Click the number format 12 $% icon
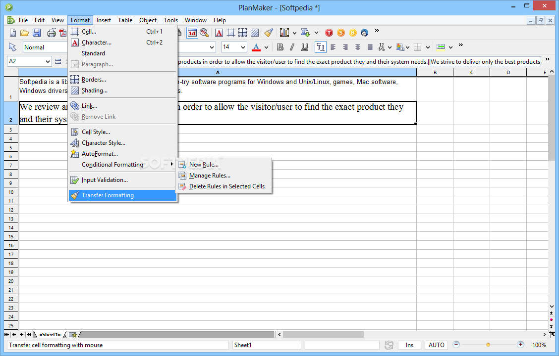559x356 pixels. pos(382,47)
